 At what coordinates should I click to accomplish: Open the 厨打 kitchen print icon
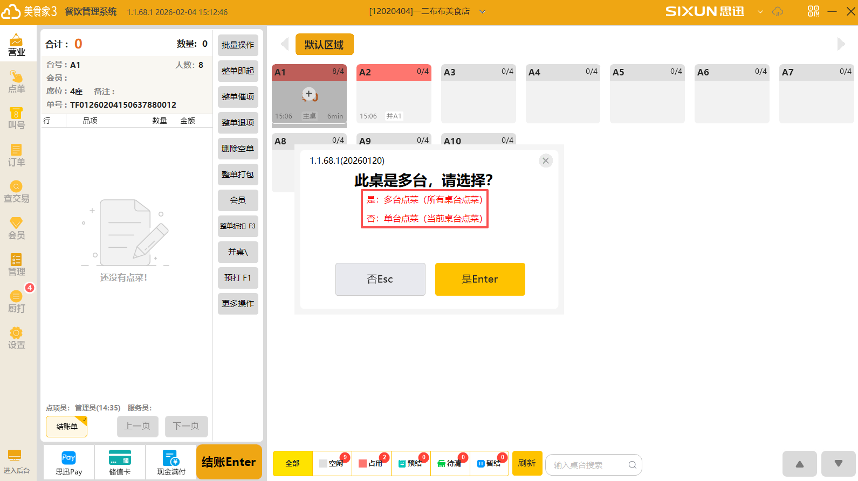click(16, 302)
